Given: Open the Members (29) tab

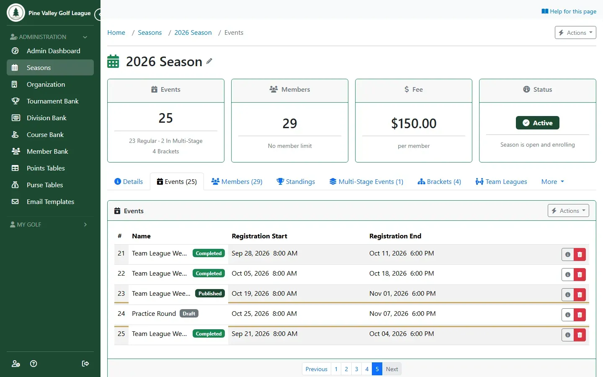Looking at the screenshot, I should [x=237, y=182].
